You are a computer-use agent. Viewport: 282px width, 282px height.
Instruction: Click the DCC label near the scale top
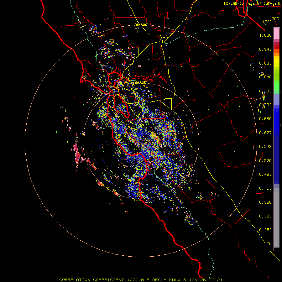tap(275, 19)
